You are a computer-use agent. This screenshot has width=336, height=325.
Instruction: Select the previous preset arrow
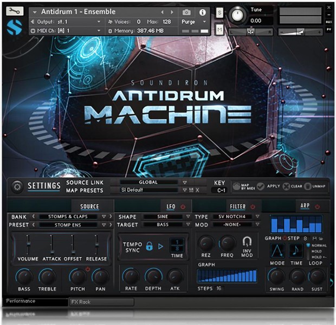pos(34,225)
